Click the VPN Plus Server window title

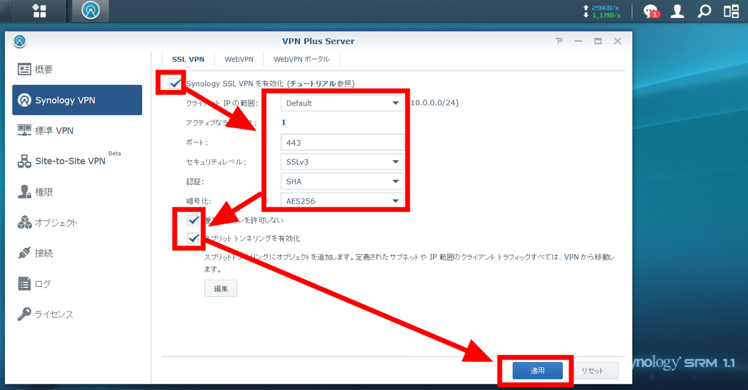coord(319,41)
